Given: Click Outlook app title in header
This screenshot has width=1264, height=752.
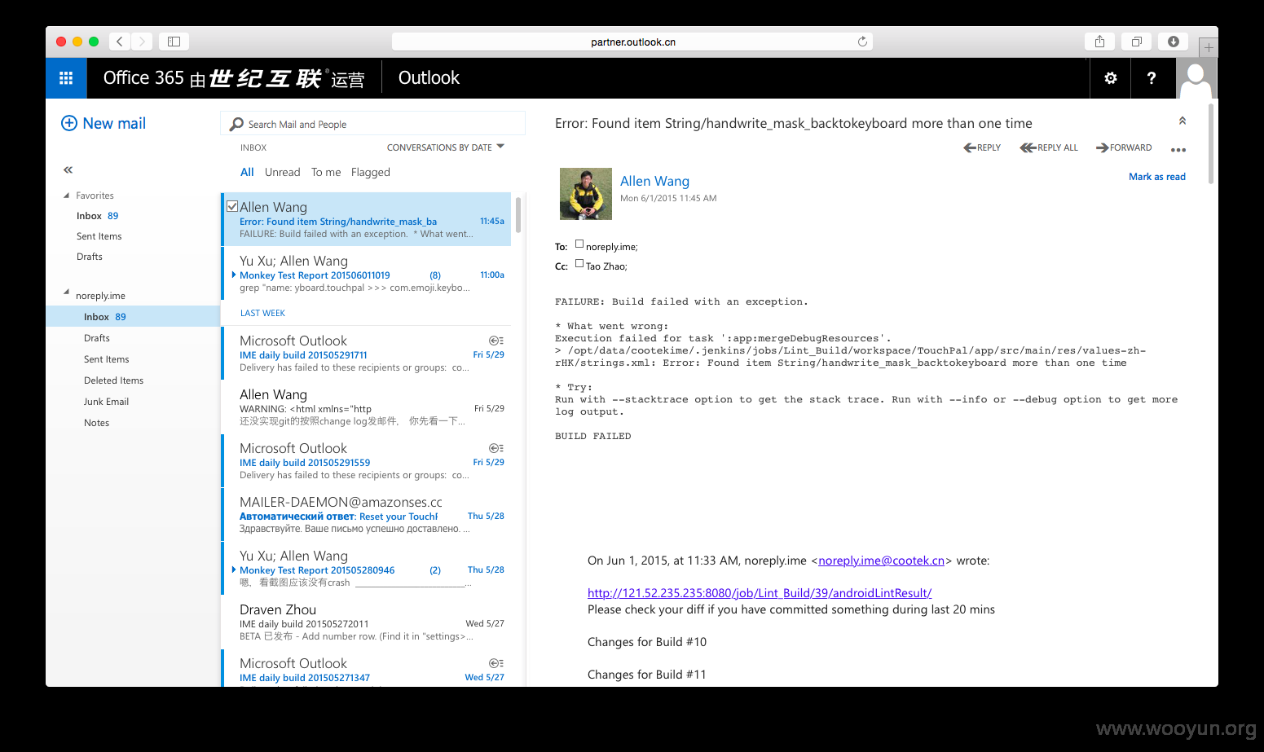Looking at the screenshot, I should (x=429, y=78).
